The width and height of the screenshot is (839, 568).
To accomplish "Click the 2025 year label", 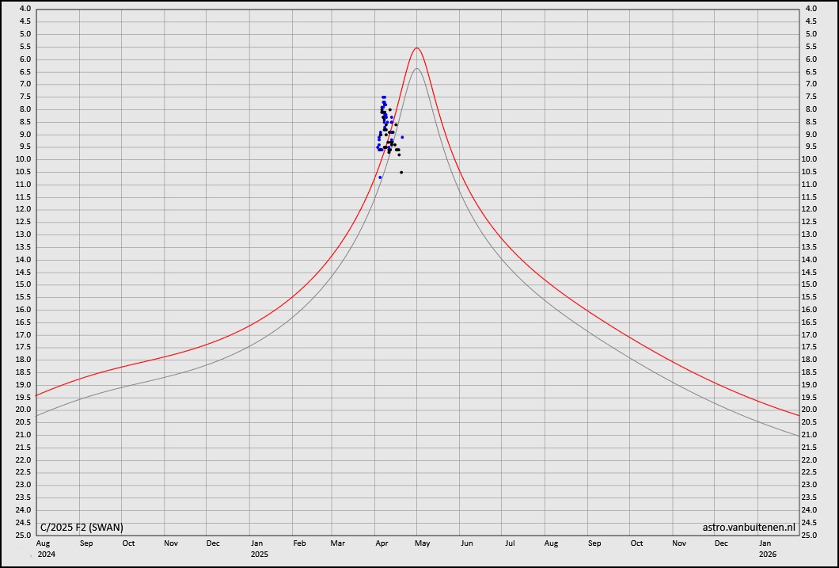I will point(260,555).
